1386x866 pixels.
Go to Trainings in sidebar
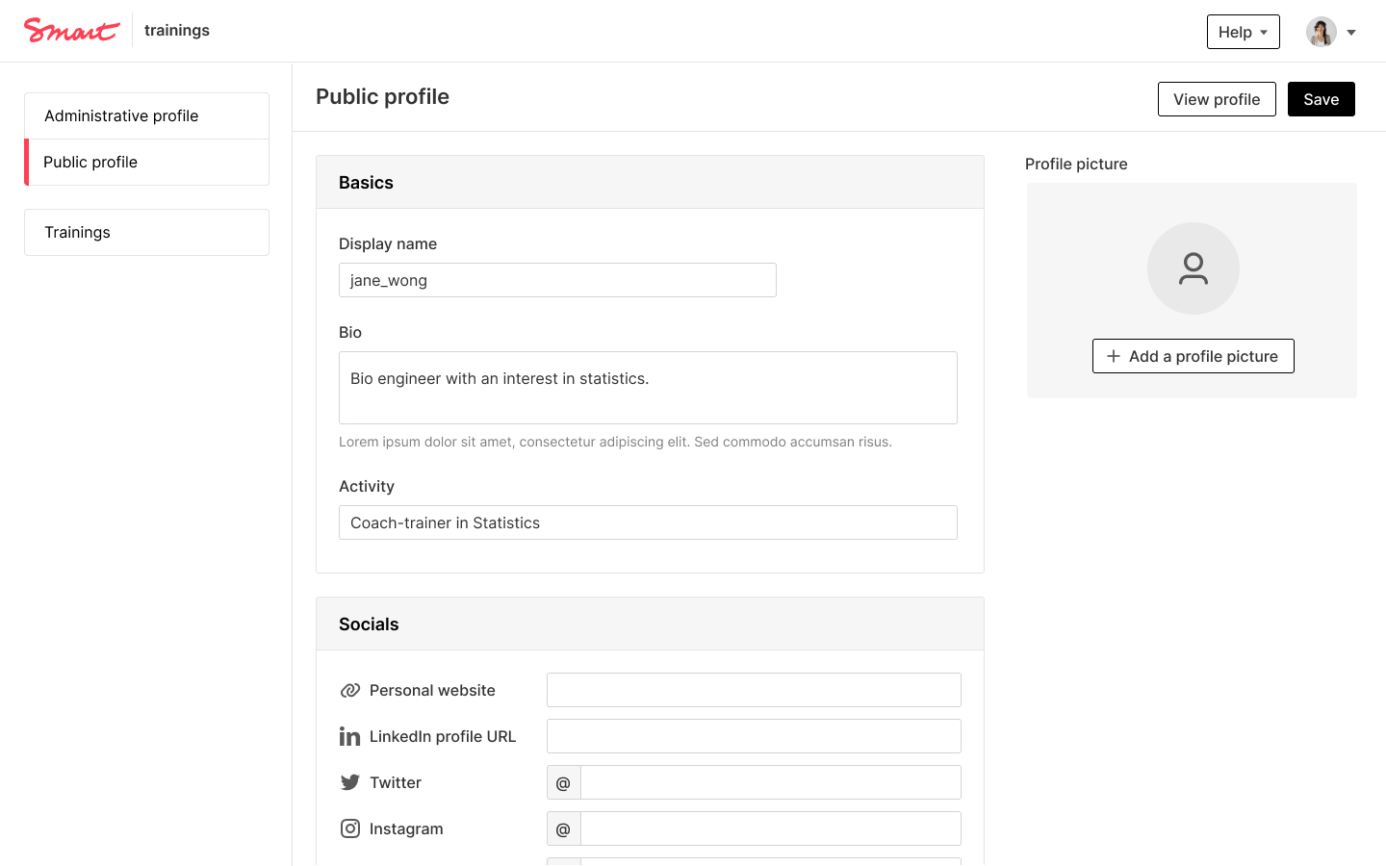tap(146, 232)
